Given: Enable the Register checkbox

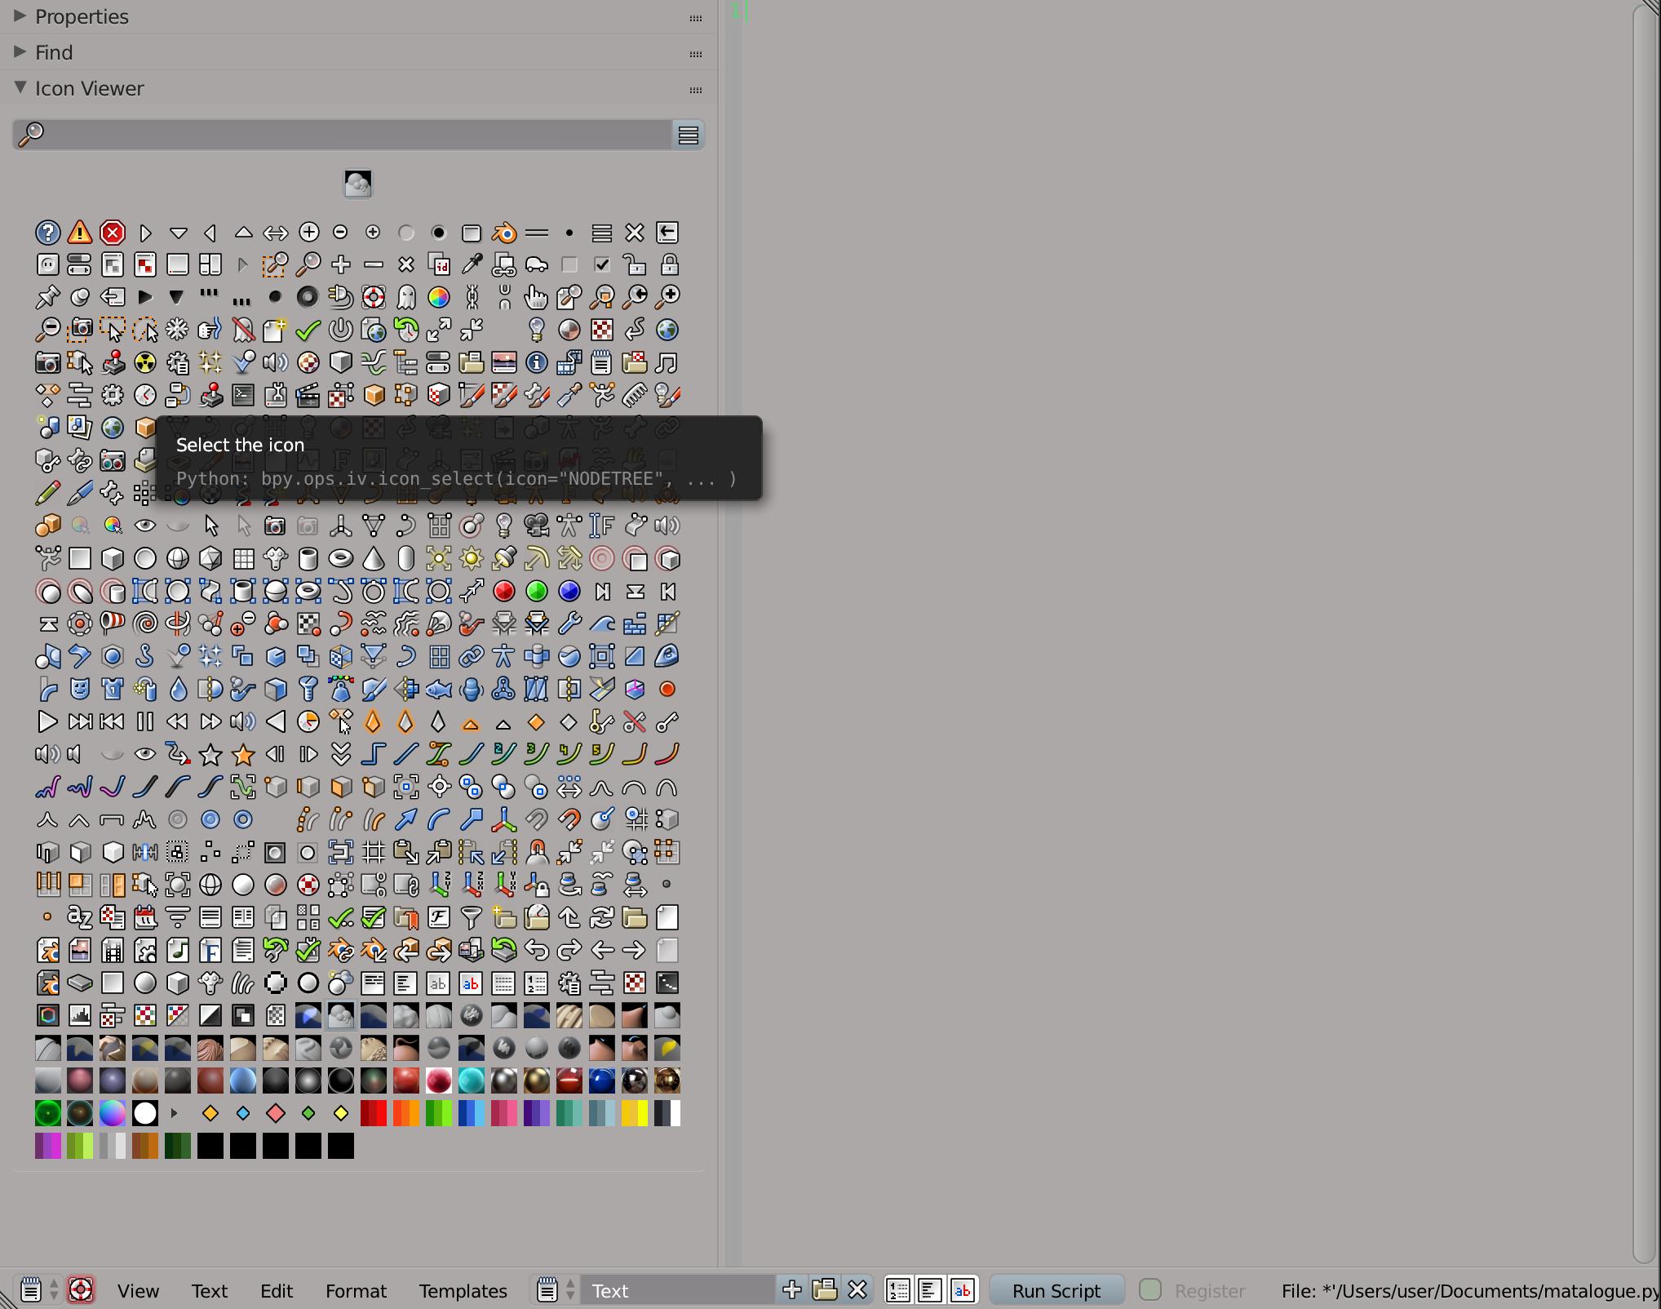Looking at the screenshot, I should click(1150, 1290).
